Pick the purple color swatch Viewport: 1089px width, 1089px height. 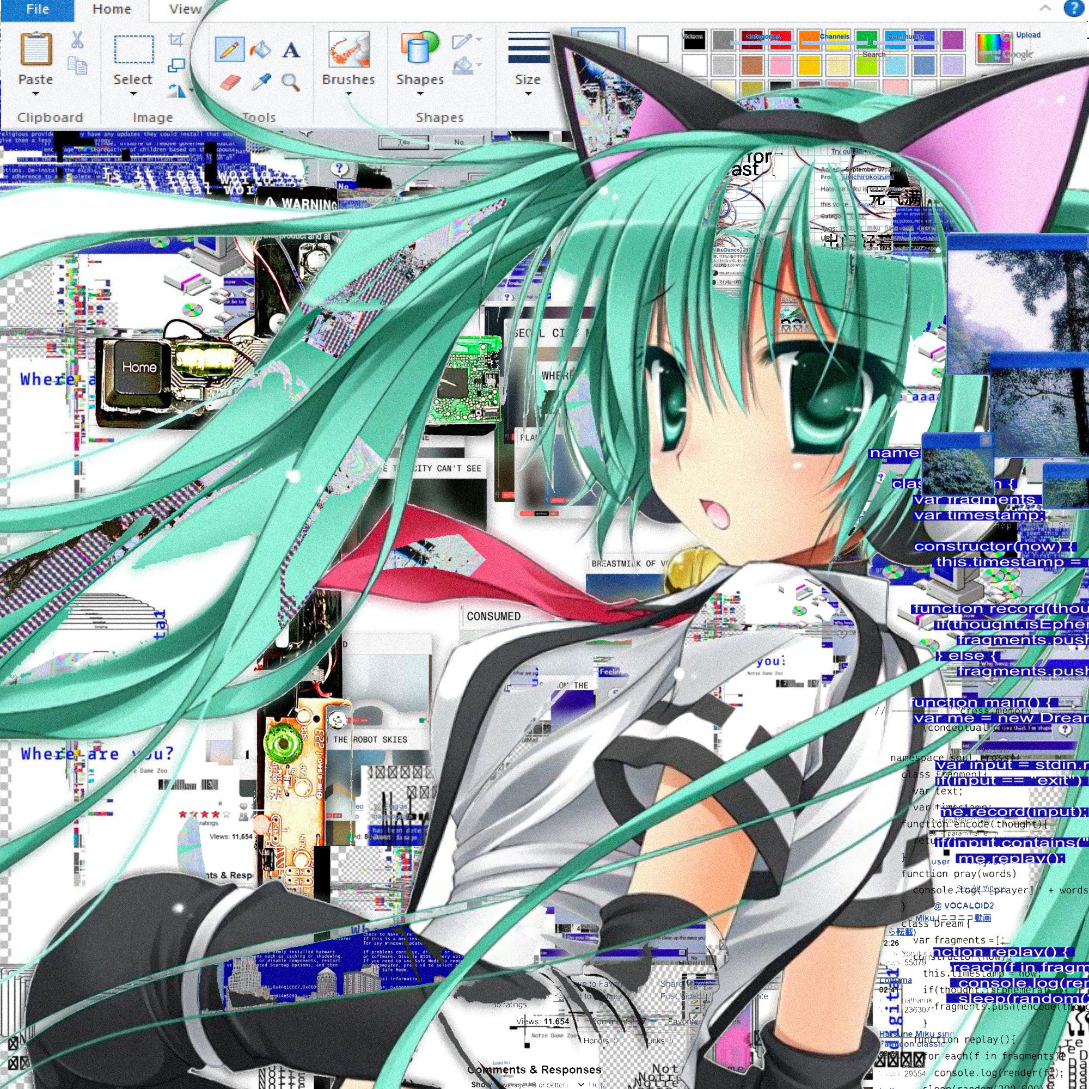(x=952, y=39)
